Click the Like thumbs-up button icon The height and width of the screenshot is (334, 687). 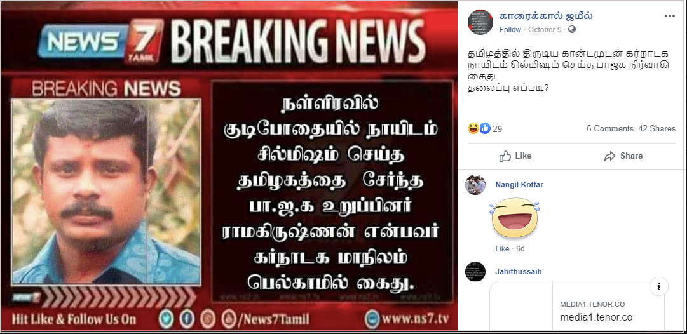[505, 156]
